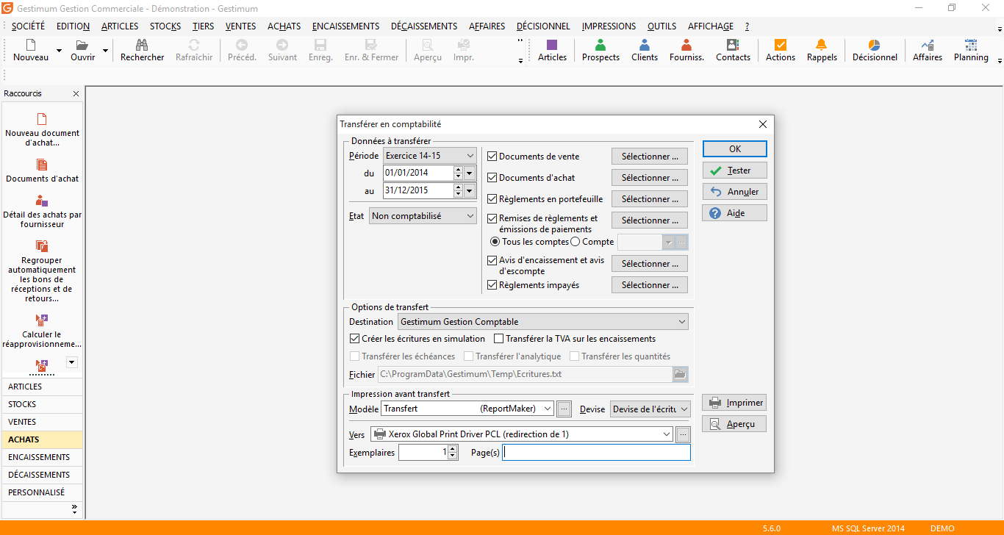Uncheck Règlements en portefeuille

tap(492, 199)
